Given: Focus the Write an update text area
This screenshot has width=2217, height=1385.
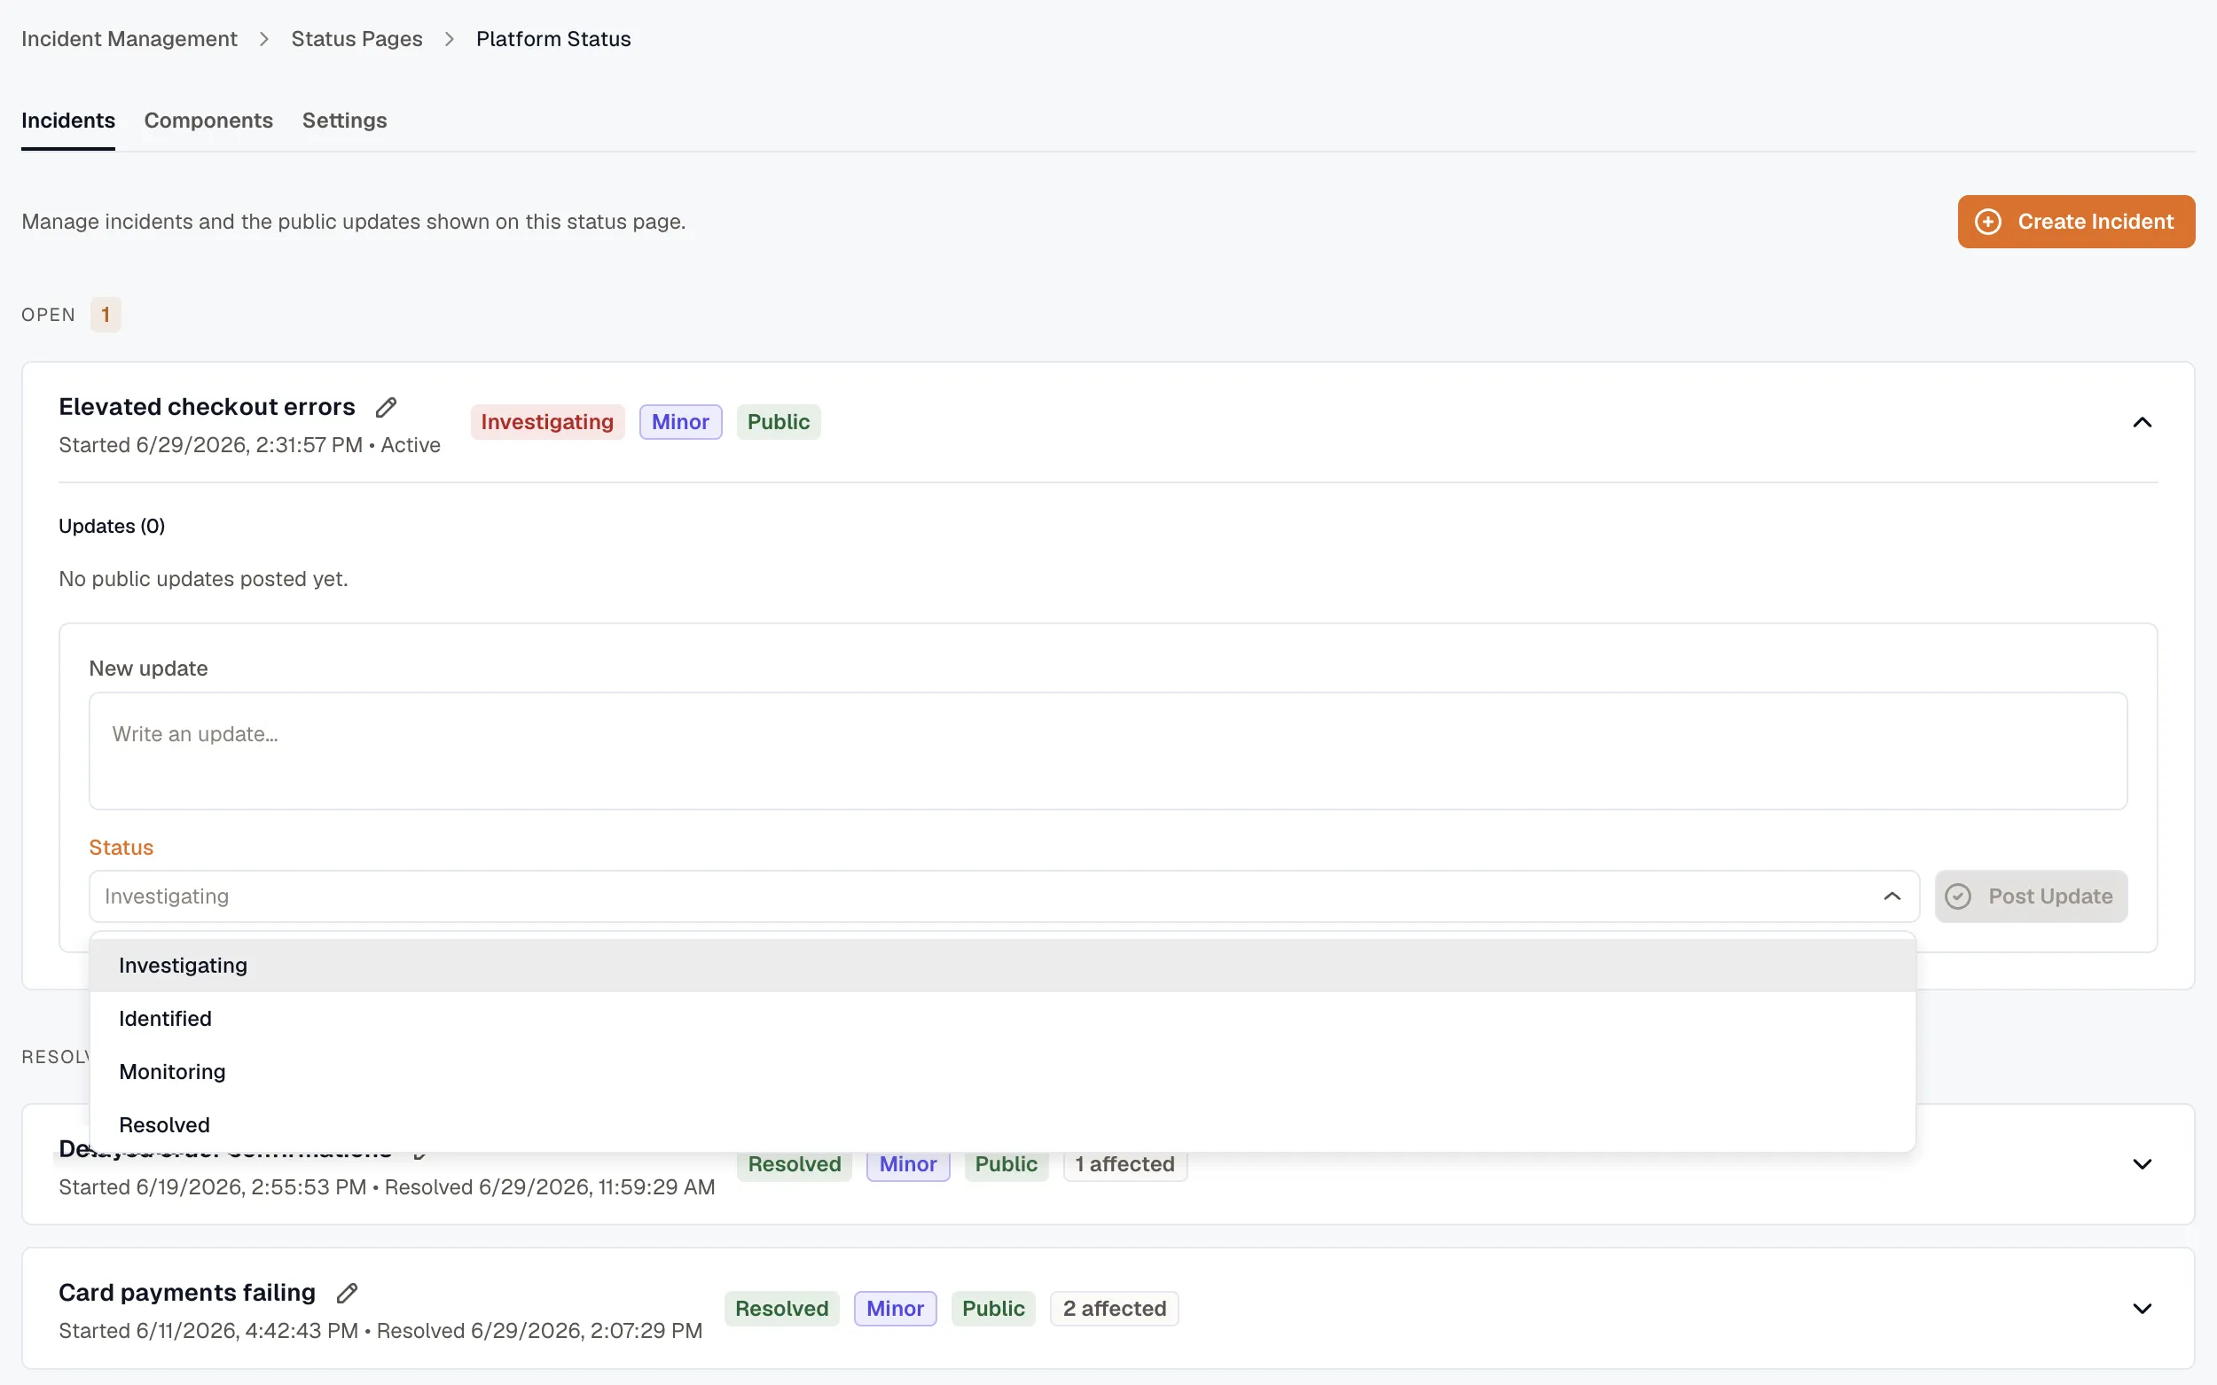Looking at the screenshot, I should coord(1108,751).
